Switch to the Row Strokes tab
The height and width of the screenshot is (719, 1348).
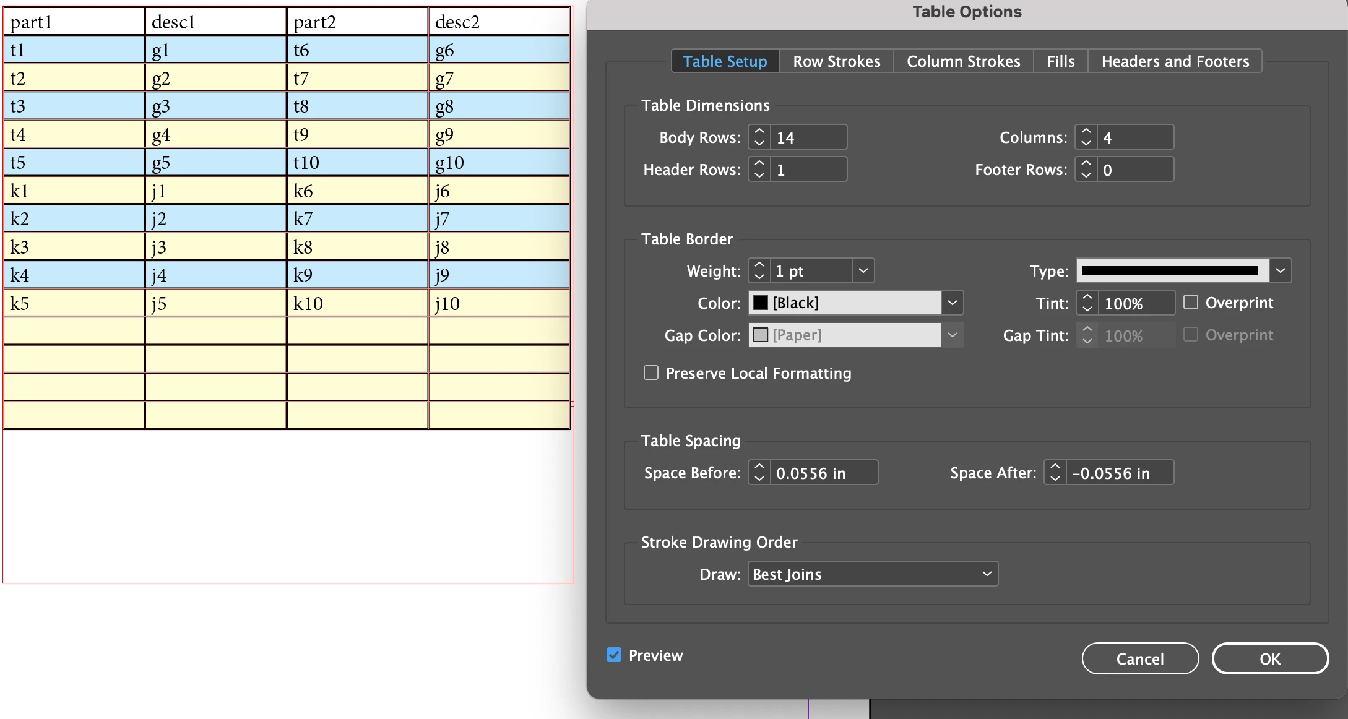pyautogui.click(x=836, y=61)
